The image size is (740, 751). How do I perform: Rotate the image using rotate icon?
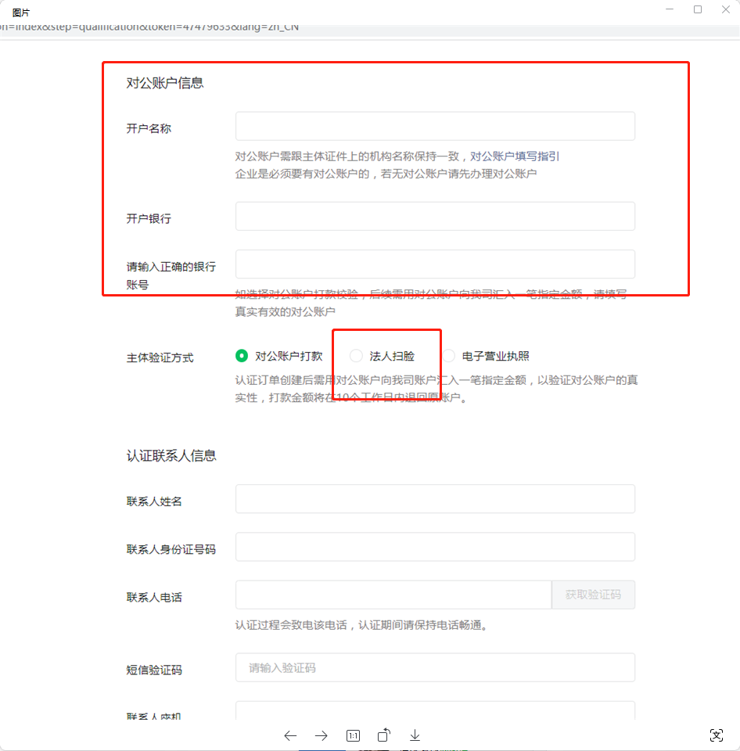pyautogui.click(x=384, y=735)
